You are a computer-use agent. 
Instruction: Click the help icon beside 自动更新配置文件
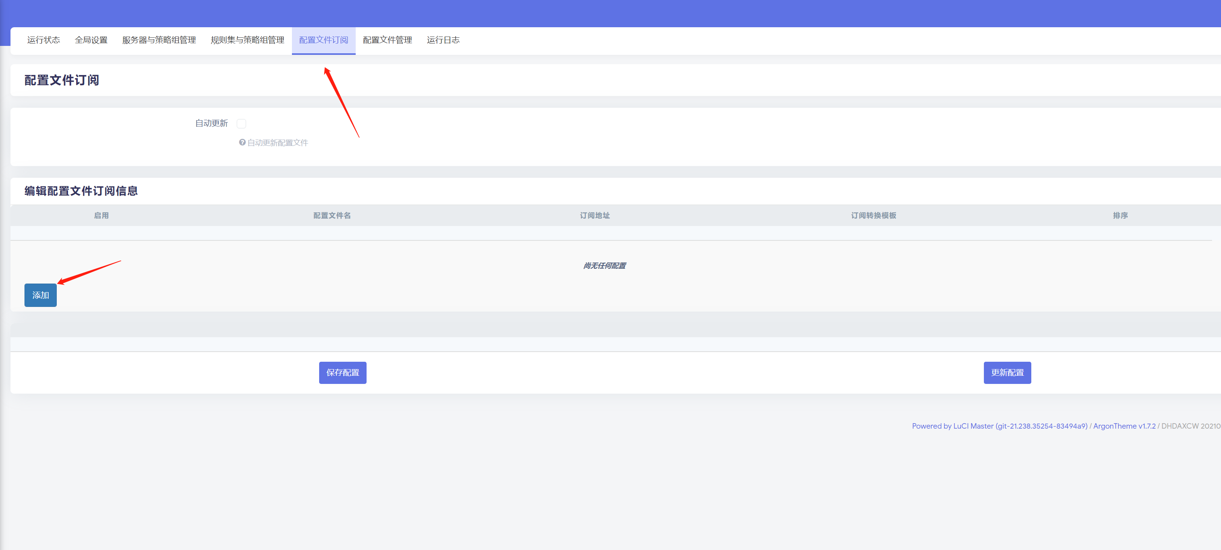[x=242, y=142]
